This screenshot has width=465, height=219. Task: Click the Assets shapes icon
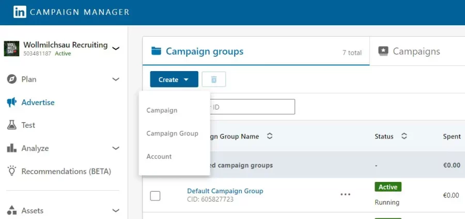[x=11, y=210]
